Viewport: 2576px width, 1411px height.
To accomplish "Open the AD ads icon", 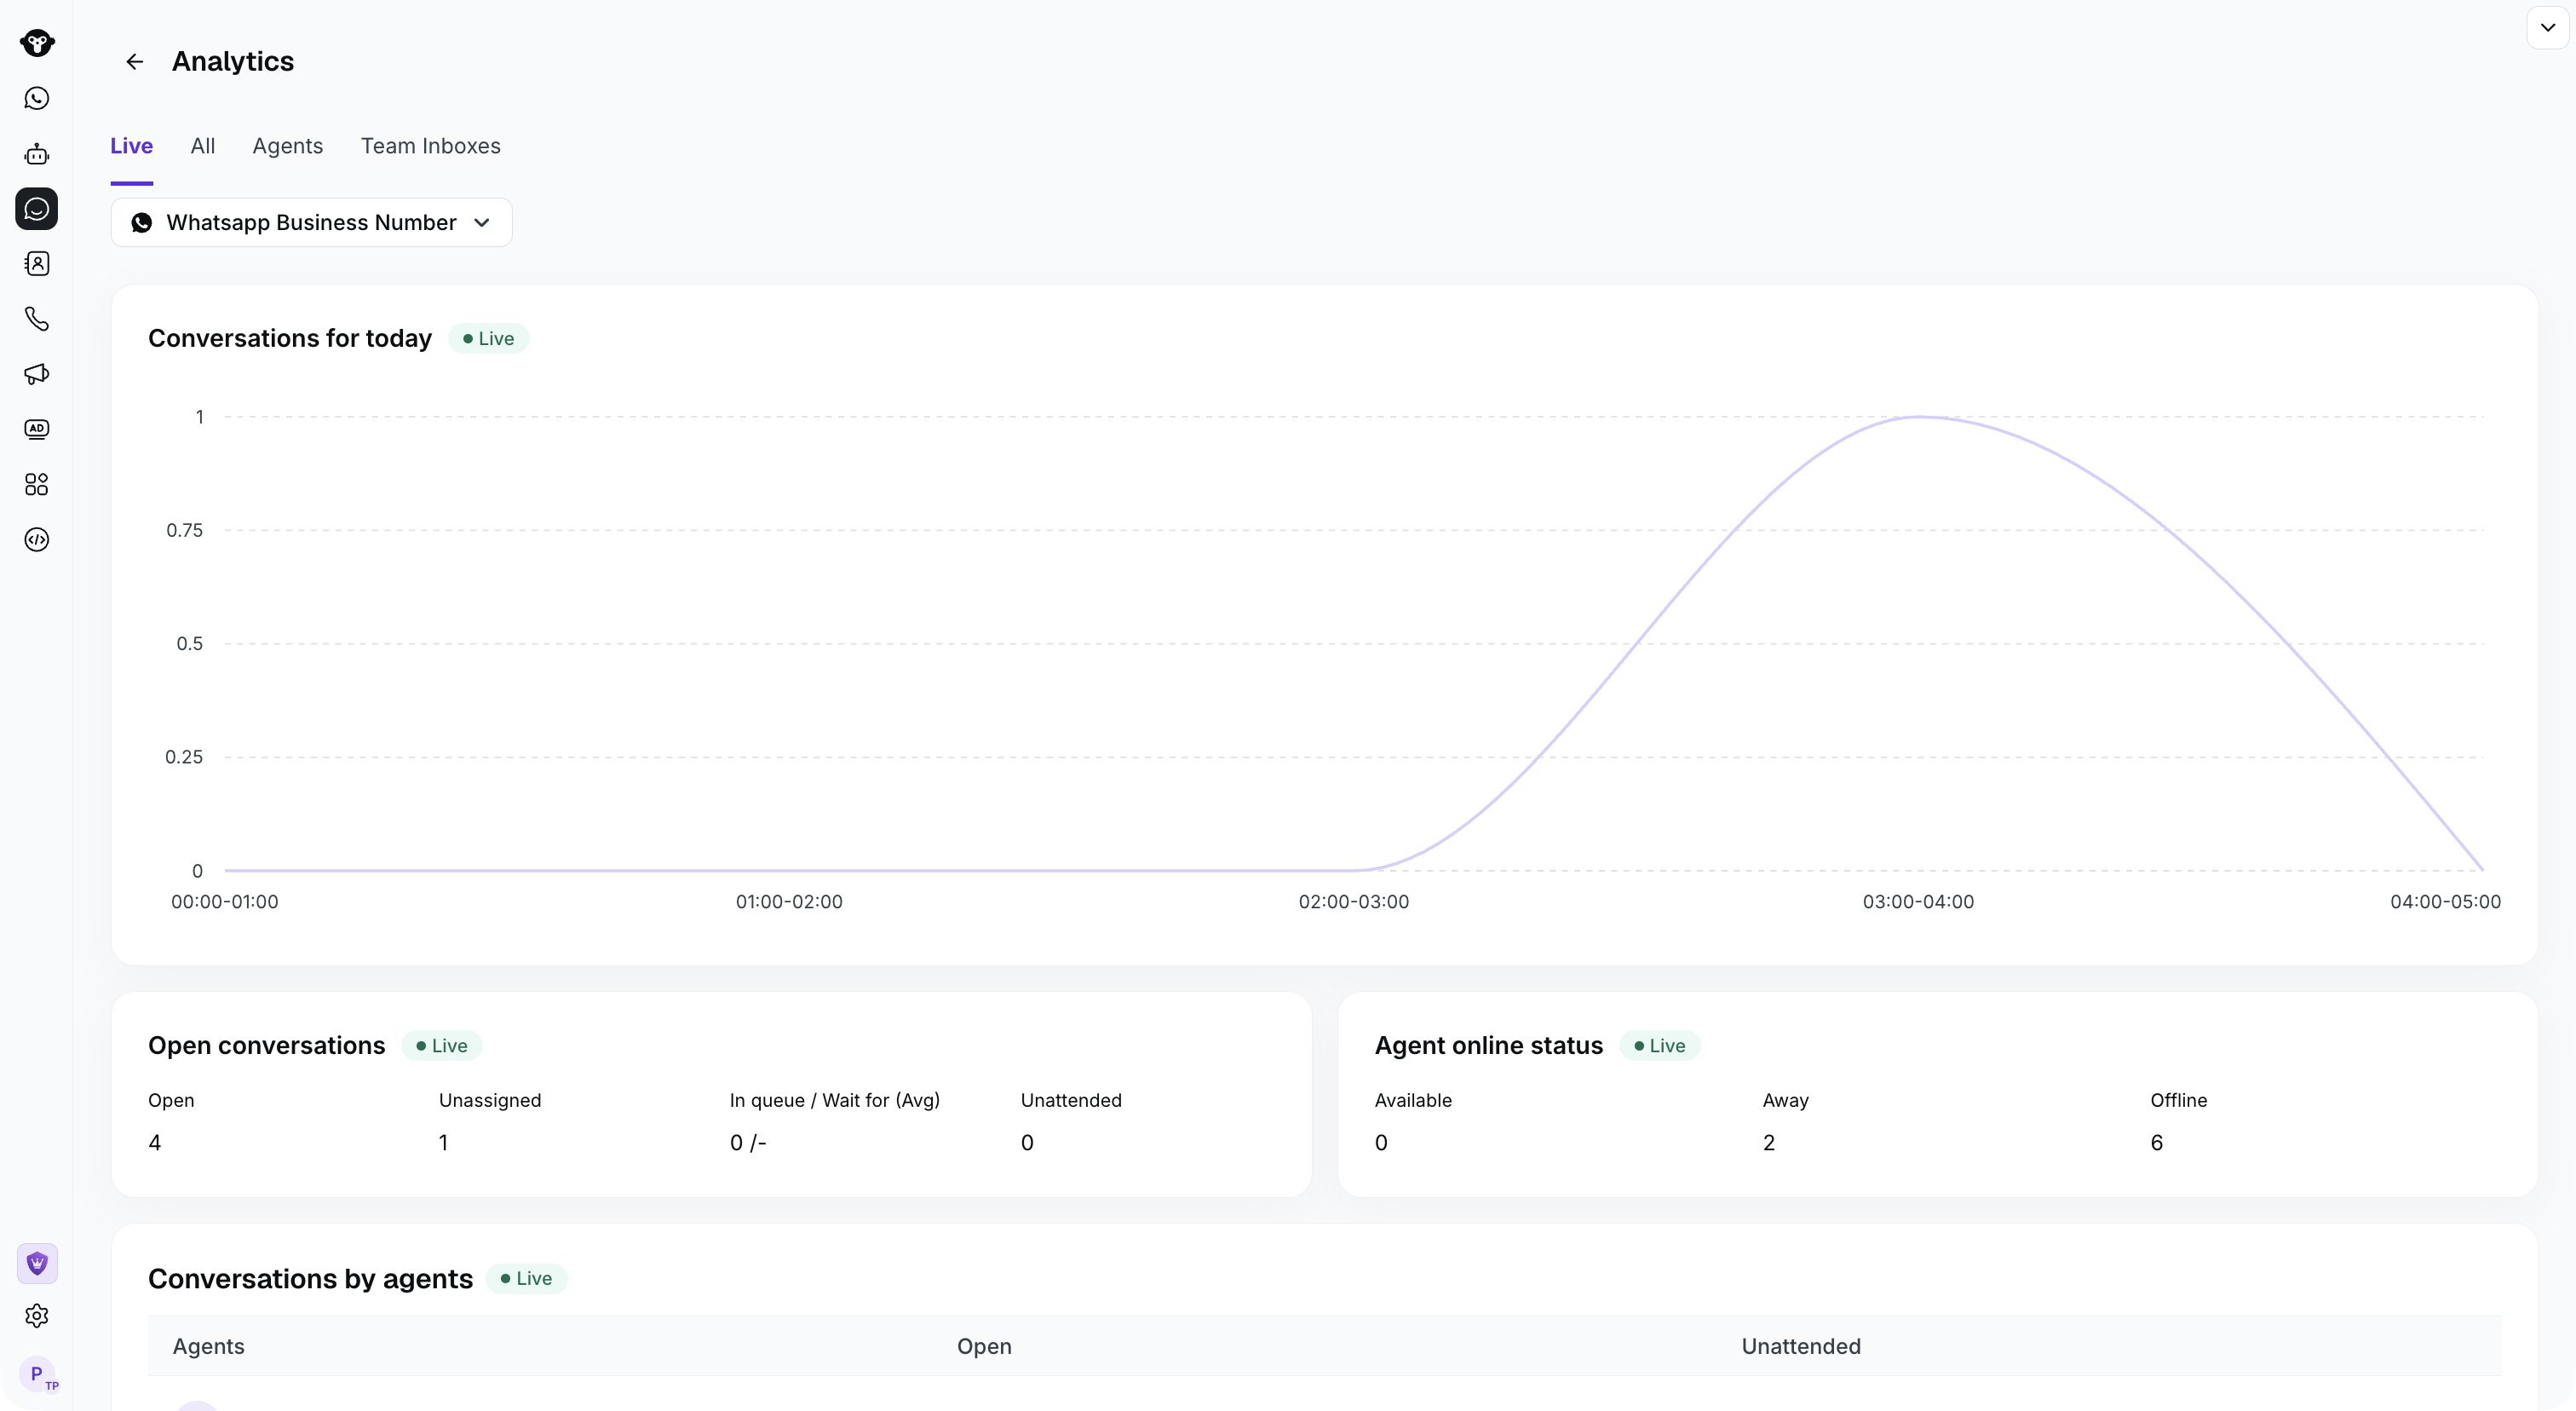I will [x=37, y=429].
